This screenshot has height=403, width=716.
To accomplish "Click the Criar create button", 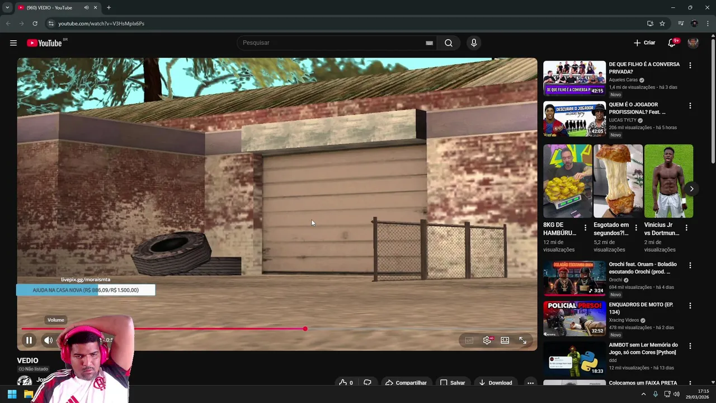I will point(644,43).
